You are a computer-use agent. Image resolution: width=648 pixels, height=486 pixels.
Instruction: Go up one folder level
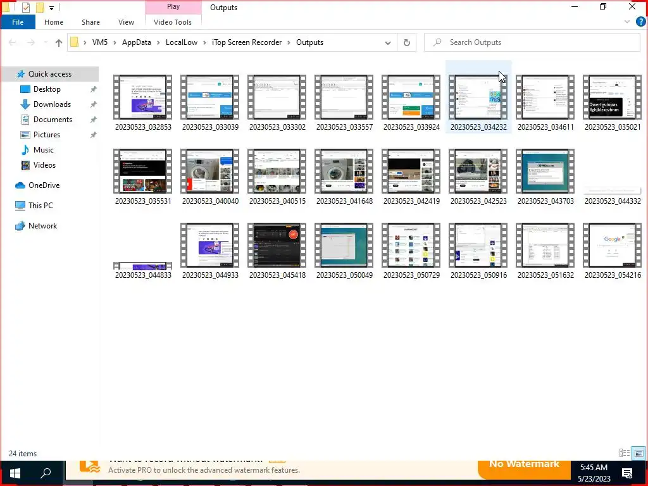59,42
